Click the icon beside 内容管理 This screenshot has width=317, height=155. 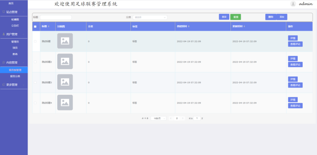(x=4, y=63)
